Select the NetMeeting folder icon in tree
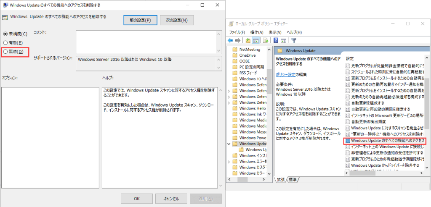 pyautogui.click(x=235, y=50)
